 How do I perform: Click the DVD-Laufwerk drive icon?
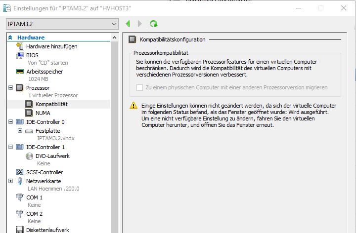29,156
